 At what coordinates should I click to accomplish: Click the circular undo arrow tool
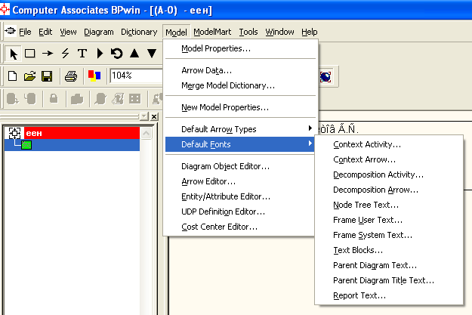pyautogui.click(x=117, y=54)
